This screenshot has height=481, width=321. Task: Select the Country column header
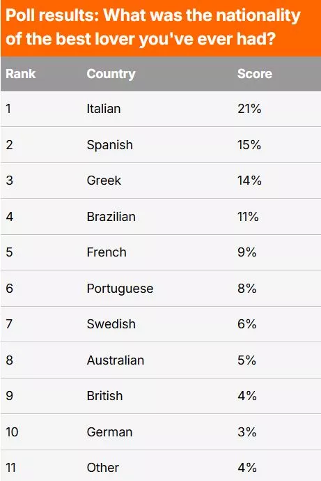(x=111, y=74)
